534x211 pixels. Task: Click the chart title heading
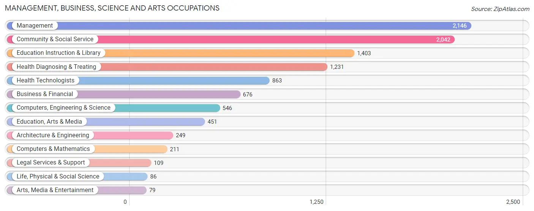click(x=112, y=8)
